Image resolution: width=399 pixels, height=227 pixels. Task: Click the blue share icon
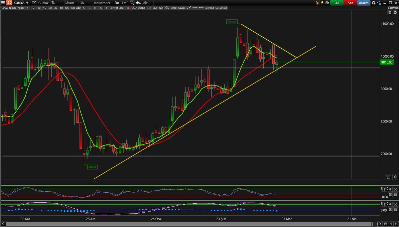(x=379, y=3)
